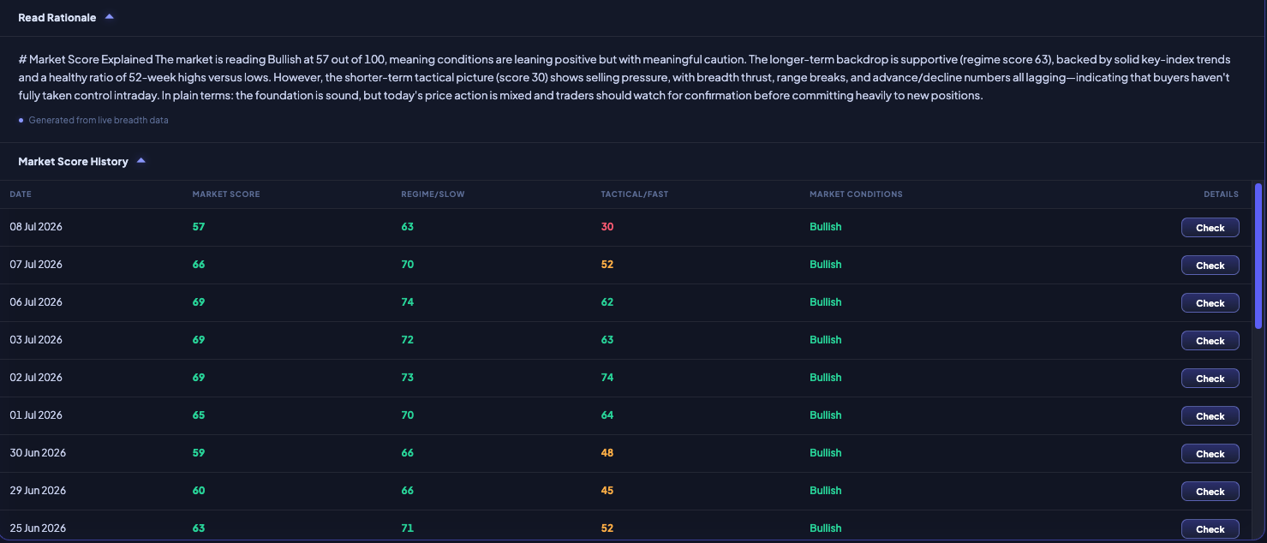Click market score 59 for 30 Jun
The height and width of the screenshot is (543, 1267).
pyautogui.click(x=199, y=453)
